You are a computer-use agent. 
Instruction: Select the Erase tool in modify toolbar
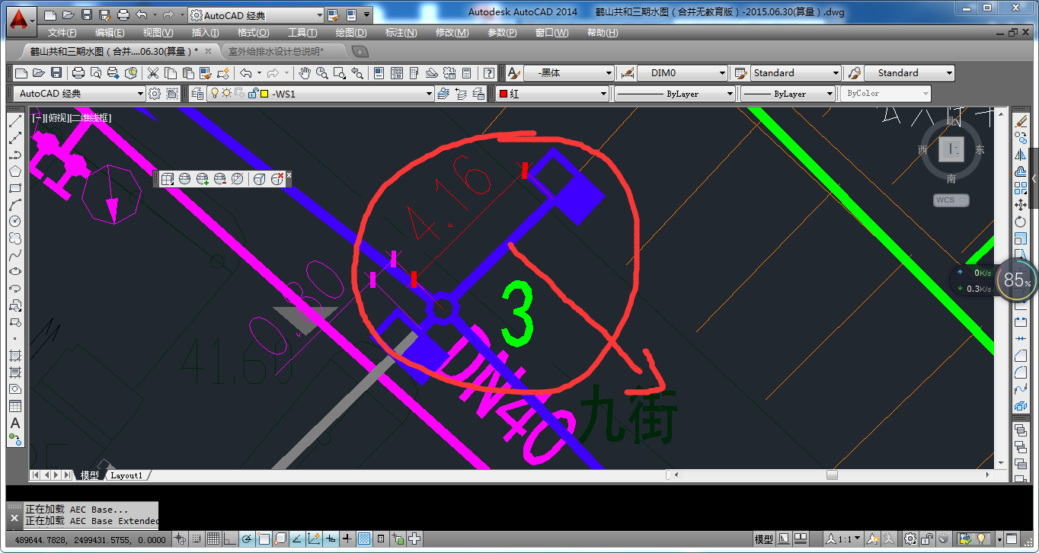point(1021,121)
